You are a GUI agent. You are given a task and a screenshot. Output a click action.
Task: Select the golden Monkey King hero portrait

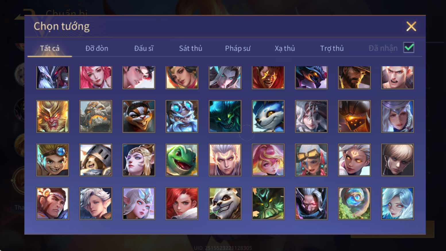(x=53, y=116)
